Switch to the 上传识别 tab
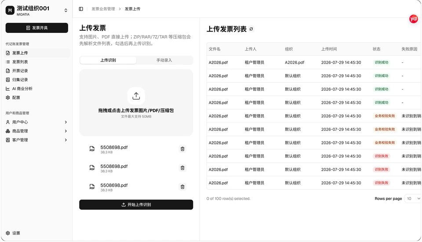The width and height of the screenshot is (422, 242). pos(108,60)
